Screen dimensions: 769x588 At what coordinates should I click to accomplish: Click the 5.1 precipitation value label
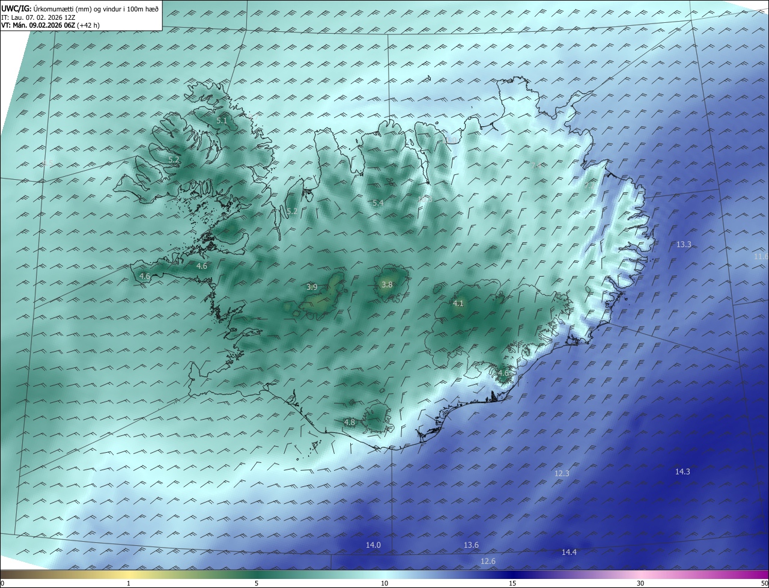[x=222, y=121]
